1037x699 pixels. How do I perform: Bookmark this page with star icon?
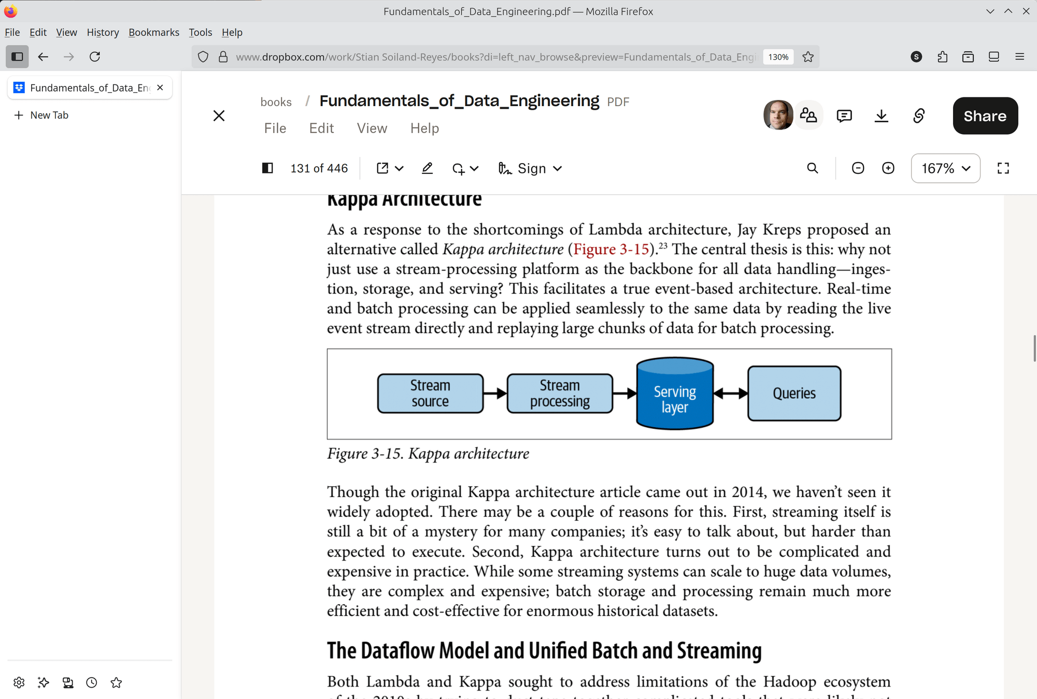click(x=807, y=56)
